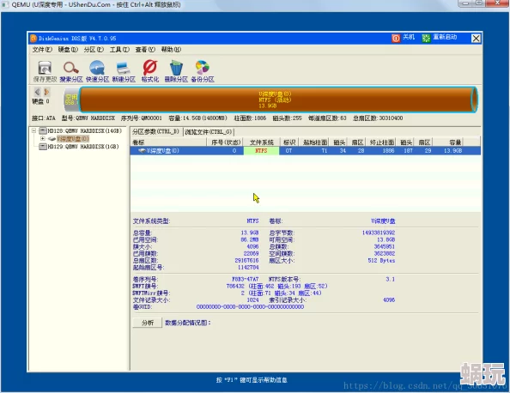Choose the 删除分区 delete partition icon
Viewport: 510px width, 393px height.
pyautogui.click(x=176, y=68)
